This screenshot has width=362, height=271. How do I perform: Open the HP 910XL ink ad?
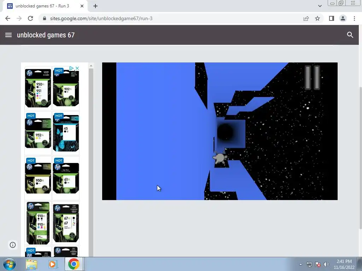[38, 223]
